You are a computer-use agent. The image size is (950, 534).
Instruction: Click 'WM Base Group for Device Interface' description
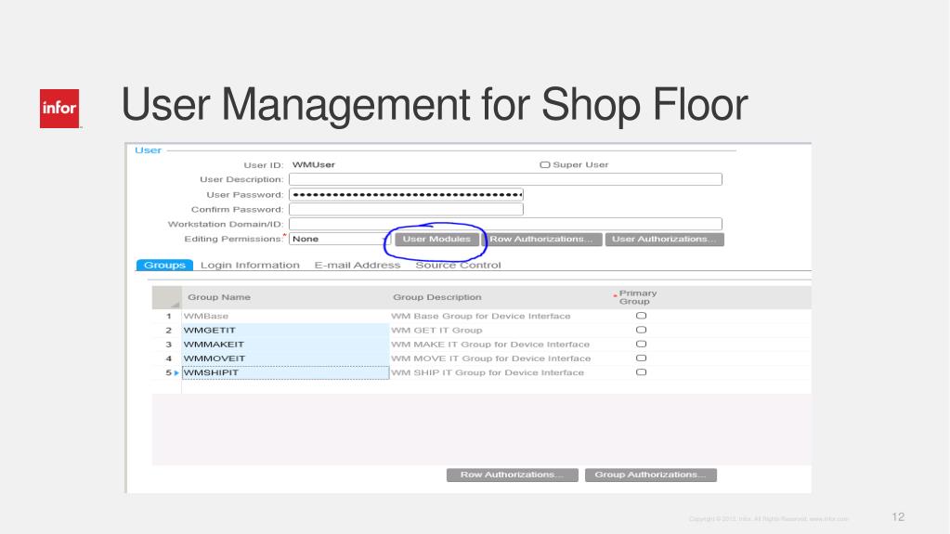coord(480,316)
